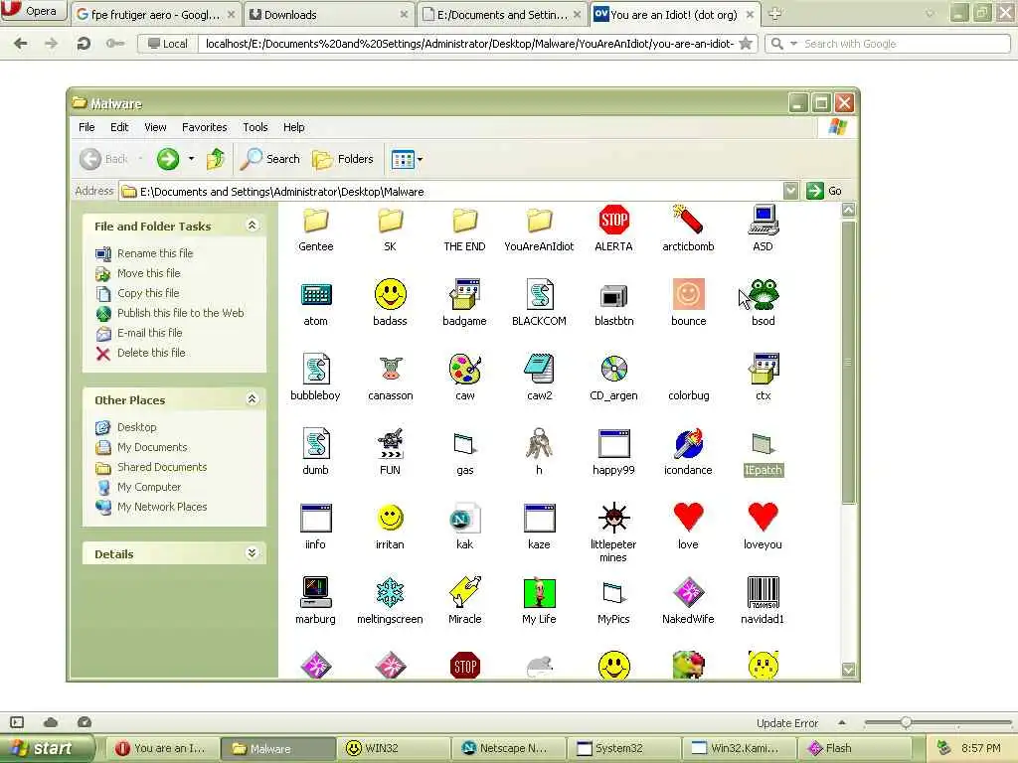Select the CD_argen disc icon

click(613, 370)
